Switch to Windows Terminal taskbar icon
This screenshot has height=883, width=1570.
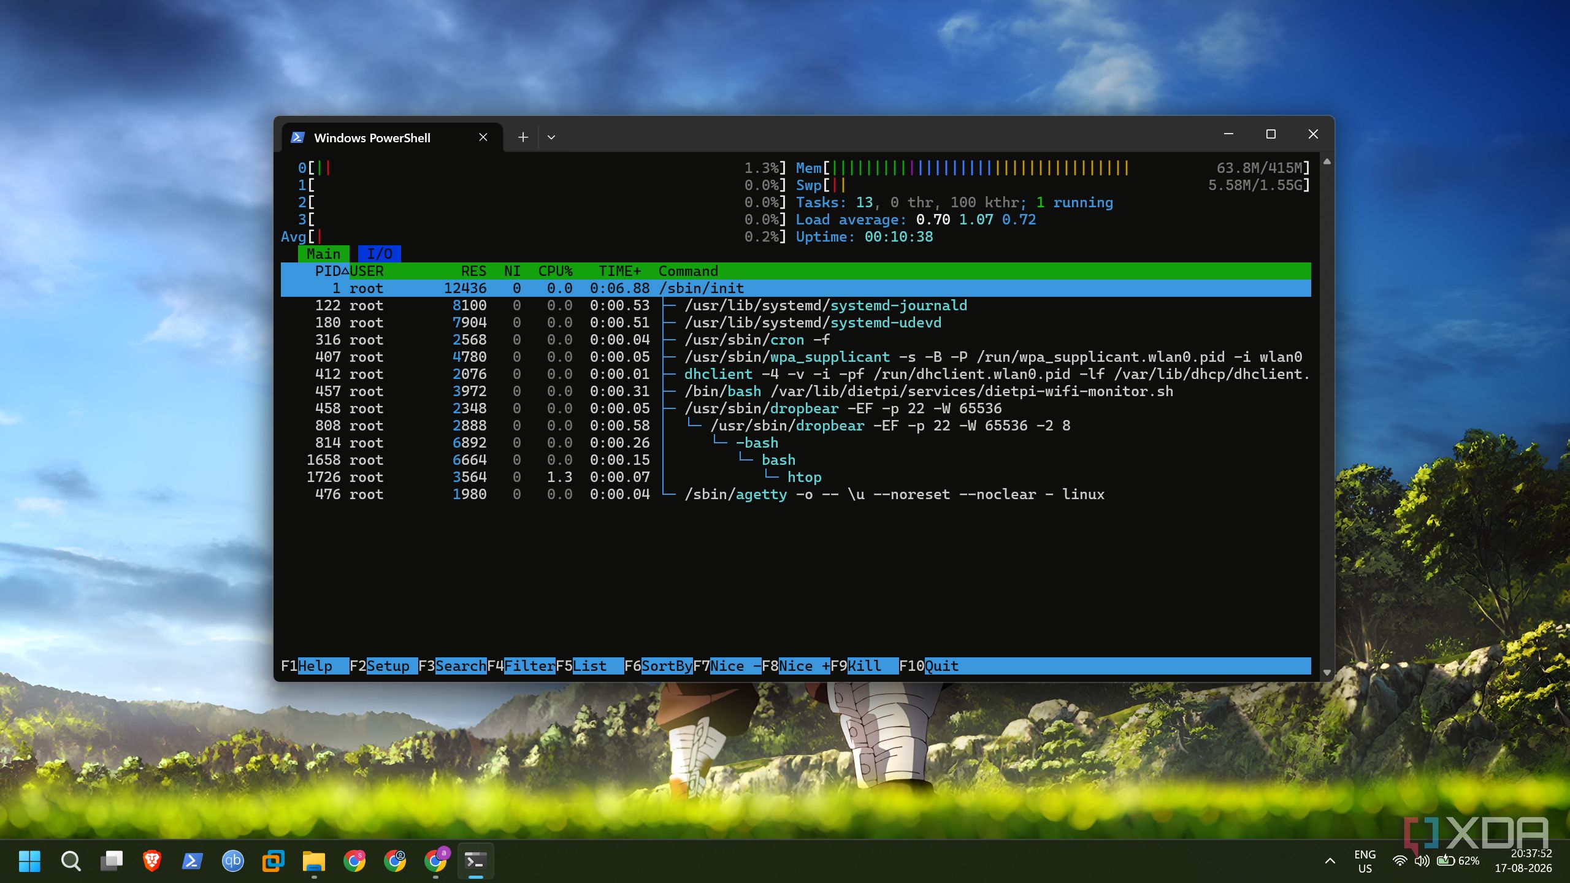[476, 861]
